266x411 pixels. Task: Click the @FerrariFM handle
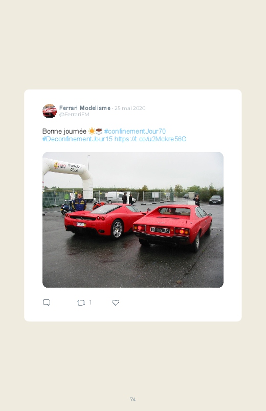pyautogui.click(x=74, y=115)
